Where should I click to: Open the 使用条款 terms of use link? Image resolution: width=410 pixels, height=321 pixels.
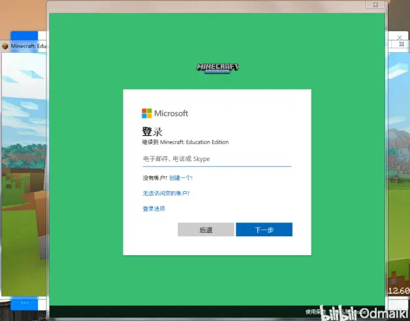coord(316,312)
